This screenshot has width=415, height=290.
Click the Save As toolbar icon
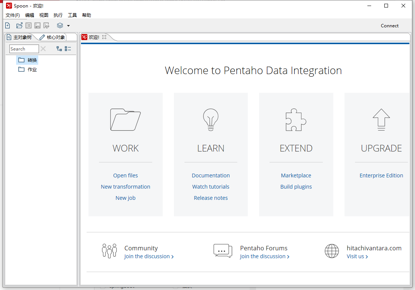[46, 25]
